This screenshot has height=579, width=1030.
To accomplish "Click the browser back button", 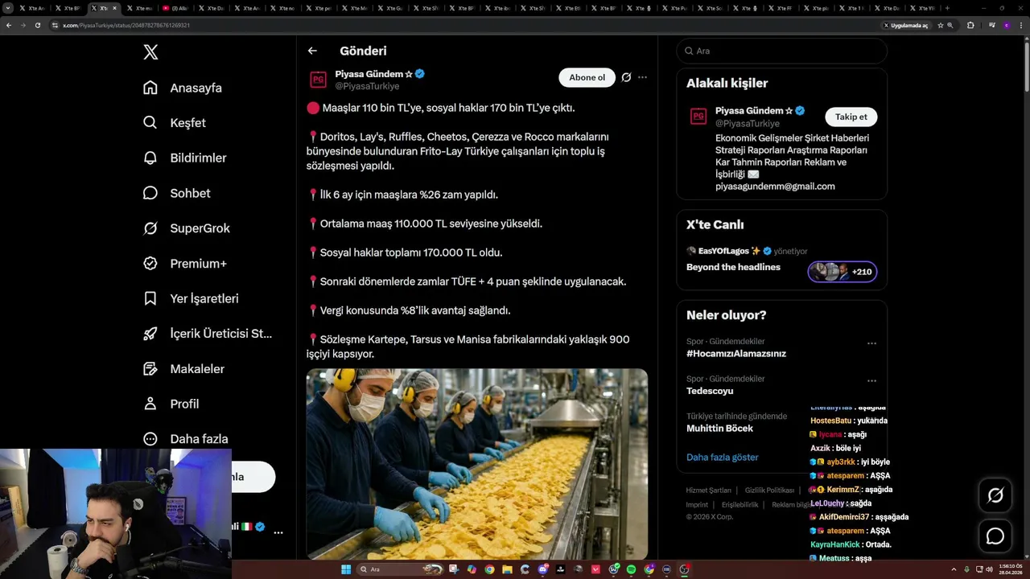I will coord(8,25).
